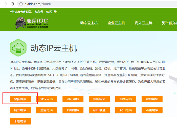Open the 海外云主机 menu item
This screenshot has width=177, height=128.
coord(144,23)
